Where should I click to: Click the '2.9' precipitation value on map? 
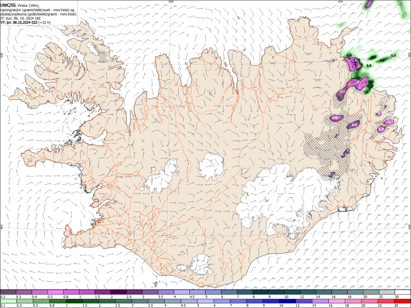click(354, 61)
